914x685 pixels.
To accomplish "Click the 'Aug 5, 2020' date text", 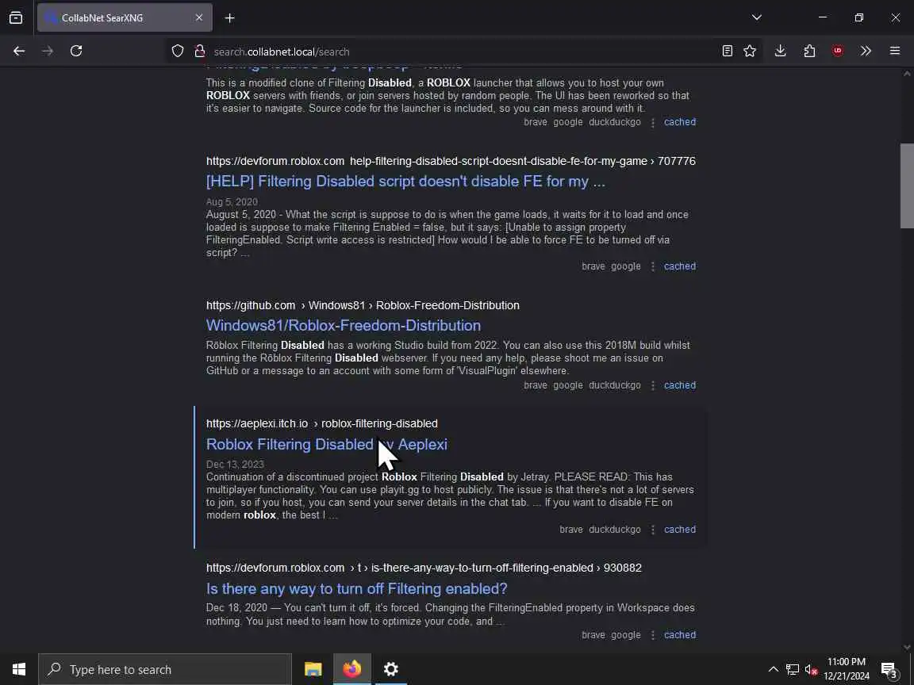I will [232, 202].
